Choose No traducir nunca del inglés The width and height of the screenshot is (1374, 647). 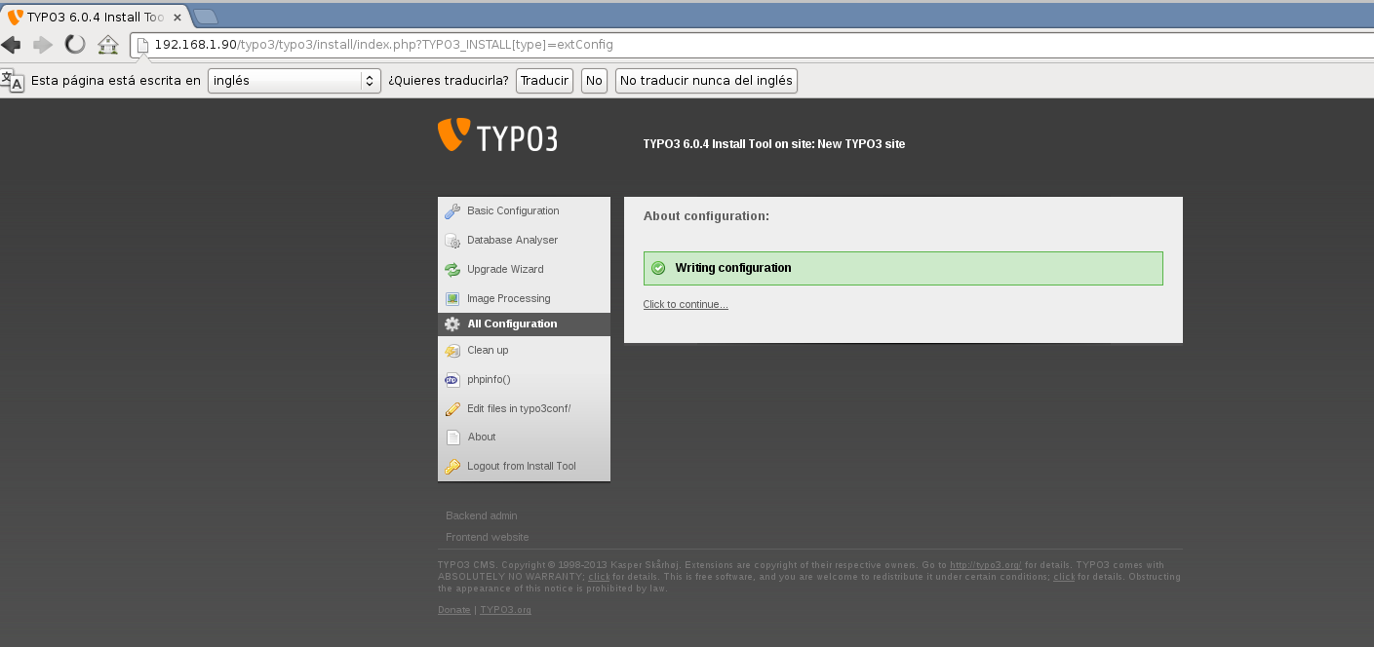click(706, 81)
